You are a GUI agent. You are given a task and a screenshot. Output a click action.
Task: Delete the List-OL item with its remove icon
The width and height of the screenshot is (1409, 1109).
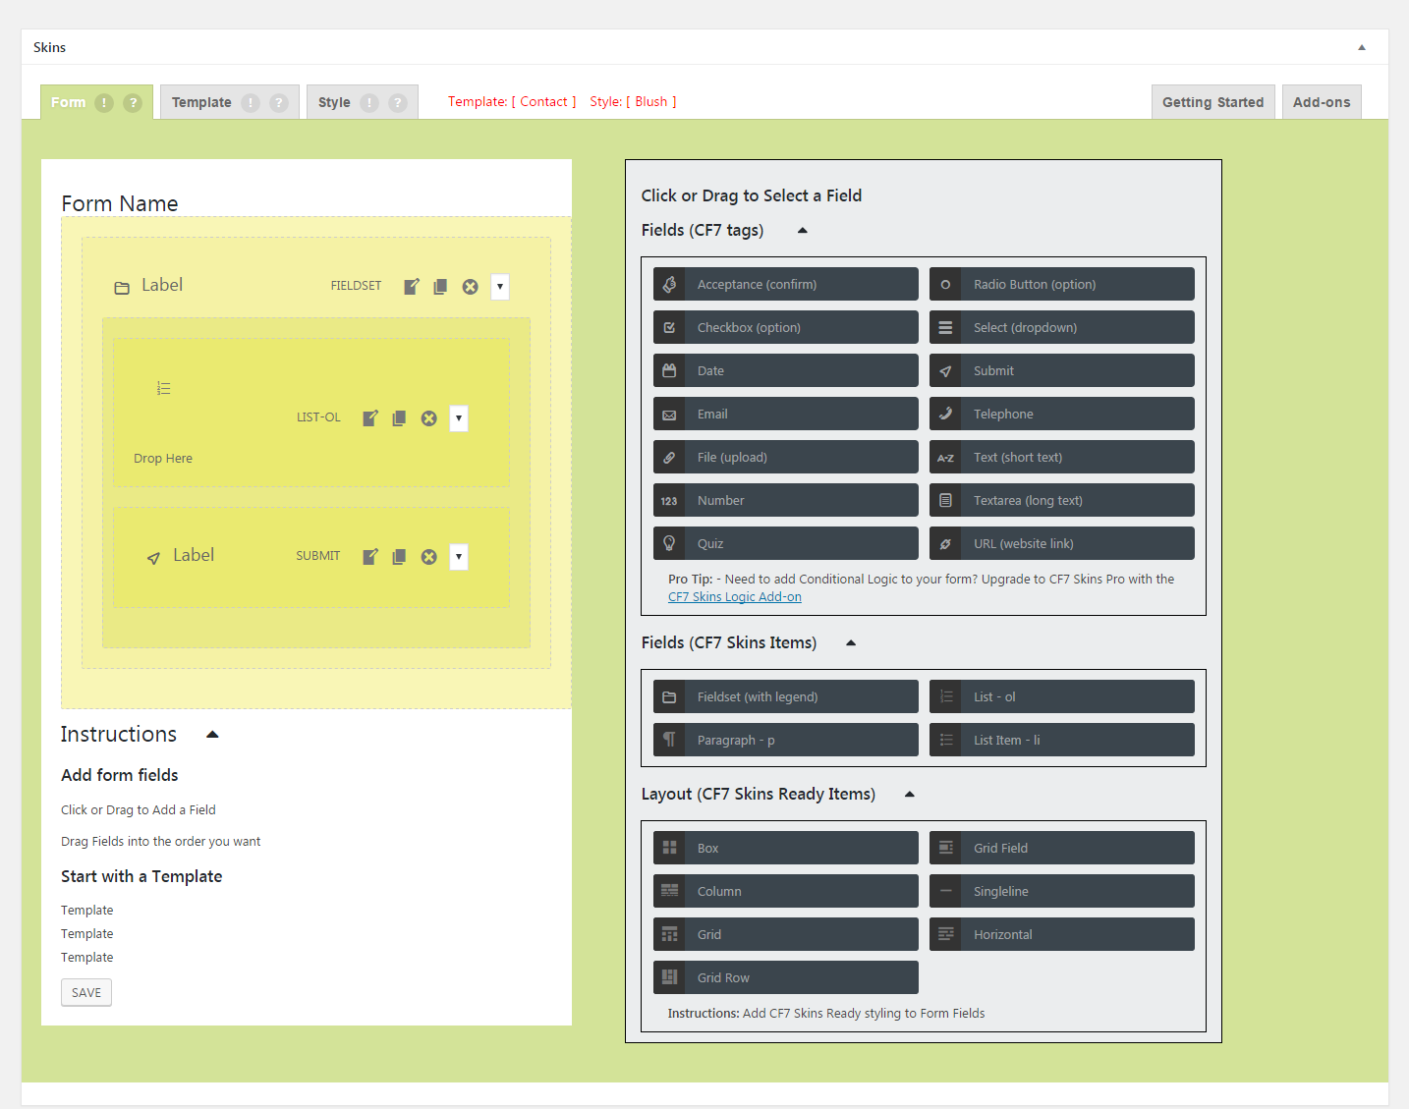[x=429, y=418]
